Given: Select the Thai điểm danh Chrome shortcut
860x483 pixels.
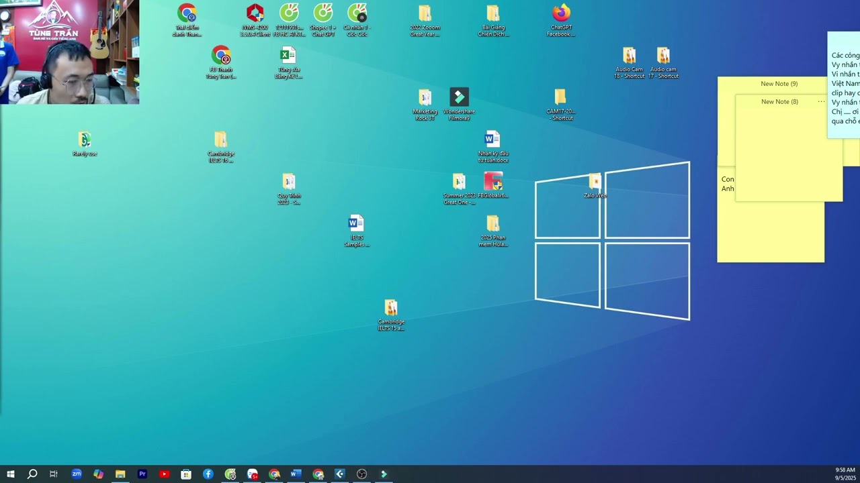Looking at the screenshot, I should pyautogui.click(x=187, y=20).
